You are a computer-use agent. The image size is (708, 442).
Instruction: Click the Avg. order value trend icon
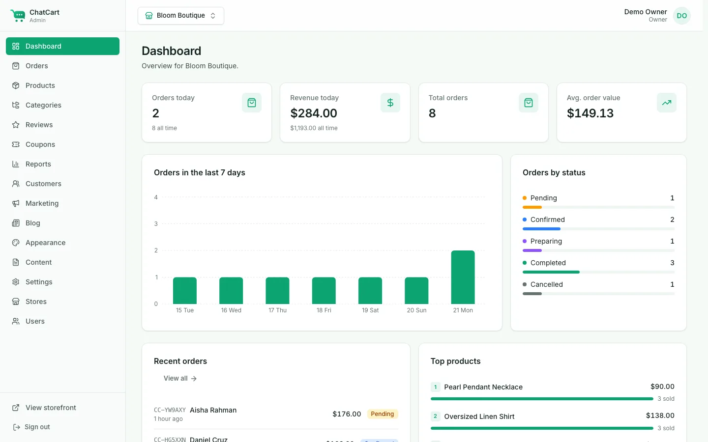[667, 103]
